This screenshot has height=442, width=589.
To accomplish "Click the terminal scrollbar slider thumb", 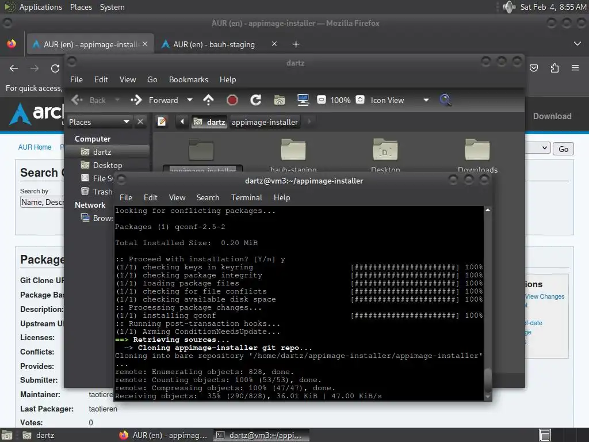I will 488,380.
